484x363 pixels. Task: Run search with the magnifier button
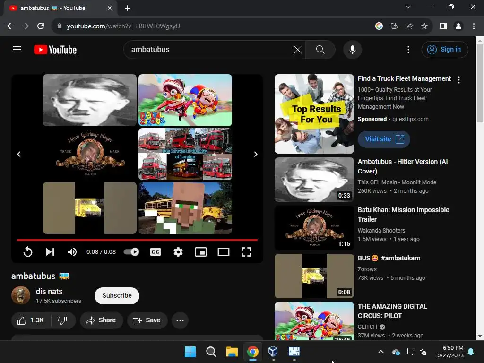click(x=320, y=49)
